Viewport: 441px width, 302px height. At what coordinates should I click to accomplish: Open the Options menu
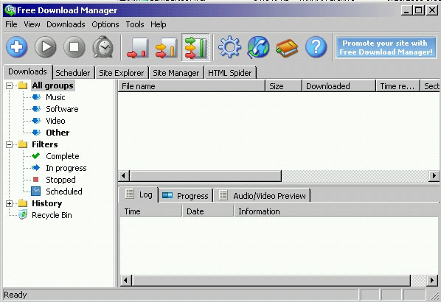(x=105, y=24)
